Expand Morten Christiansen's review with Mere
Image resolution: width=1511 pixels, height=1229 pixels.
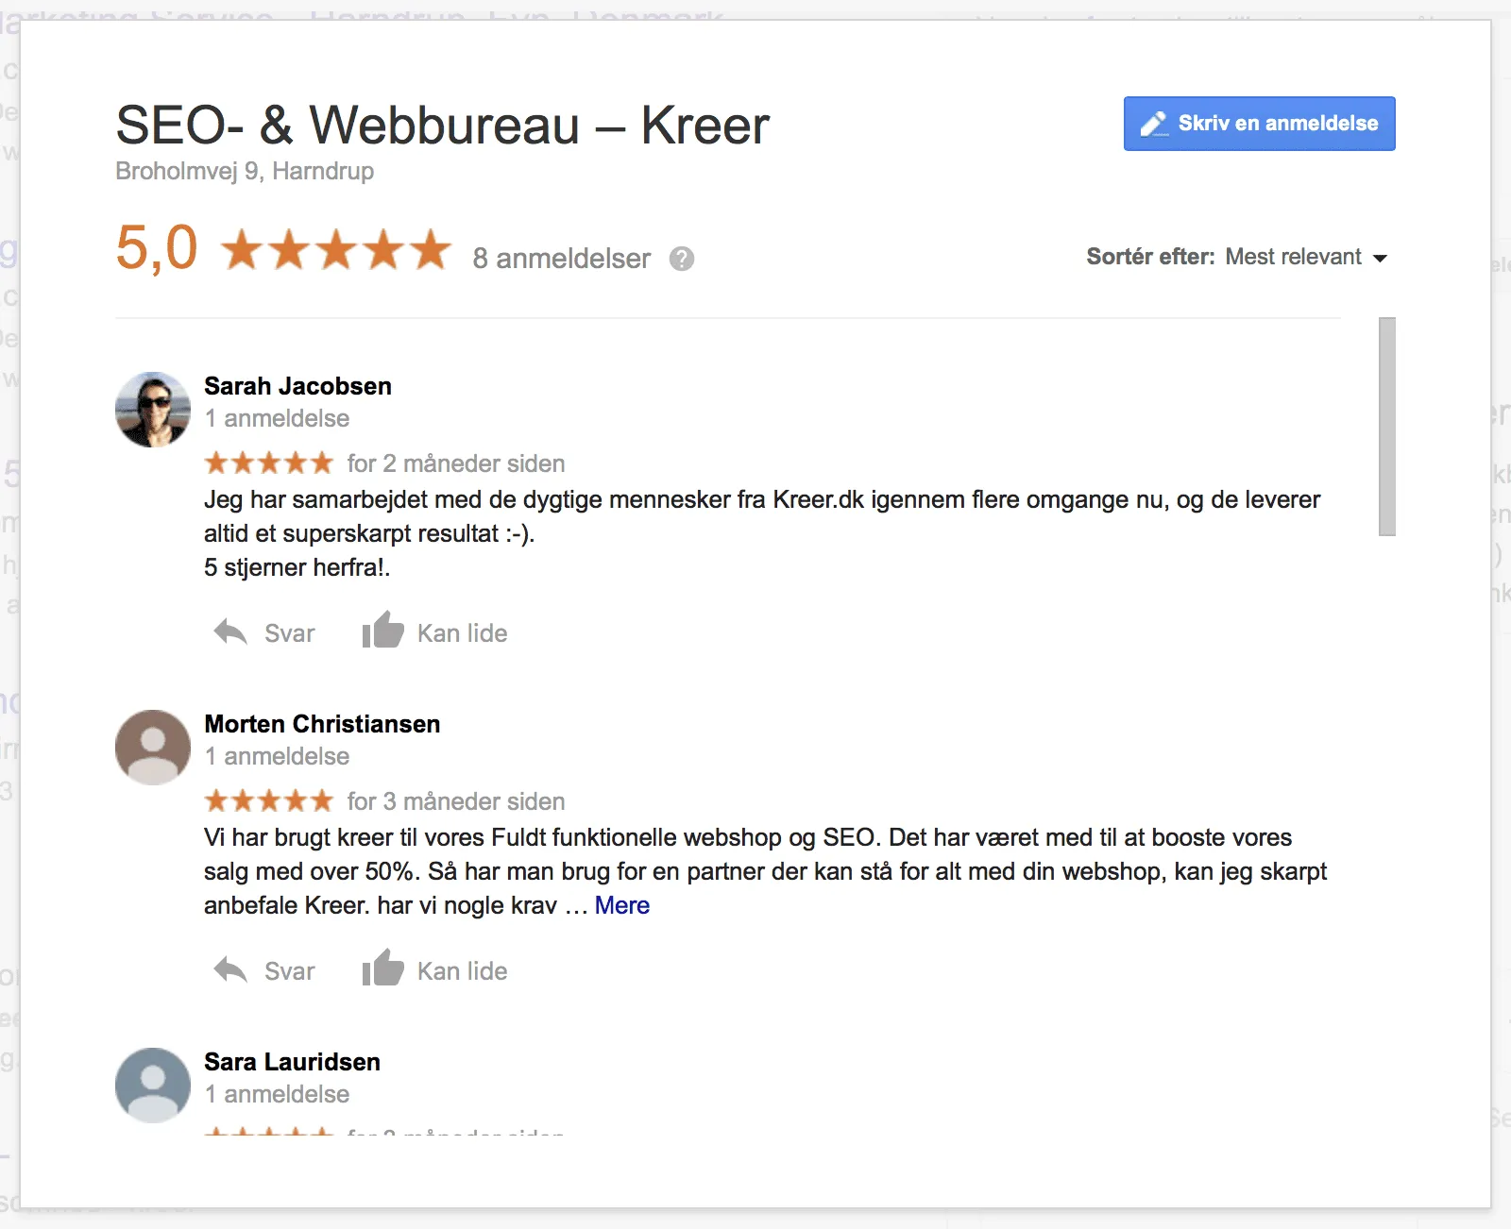point(621,905)
